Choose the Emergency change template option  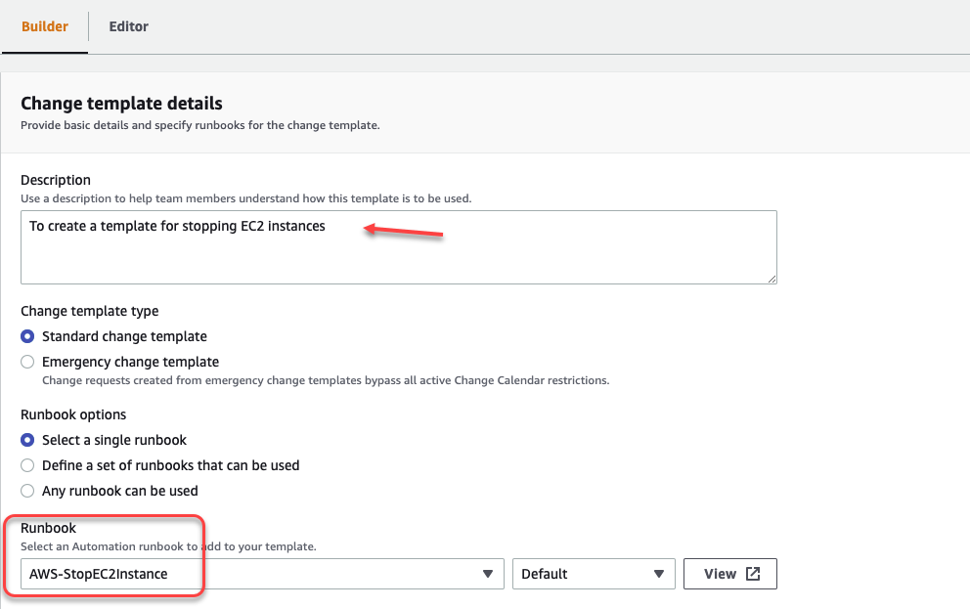pyautogui.click(x=27, y=362)
